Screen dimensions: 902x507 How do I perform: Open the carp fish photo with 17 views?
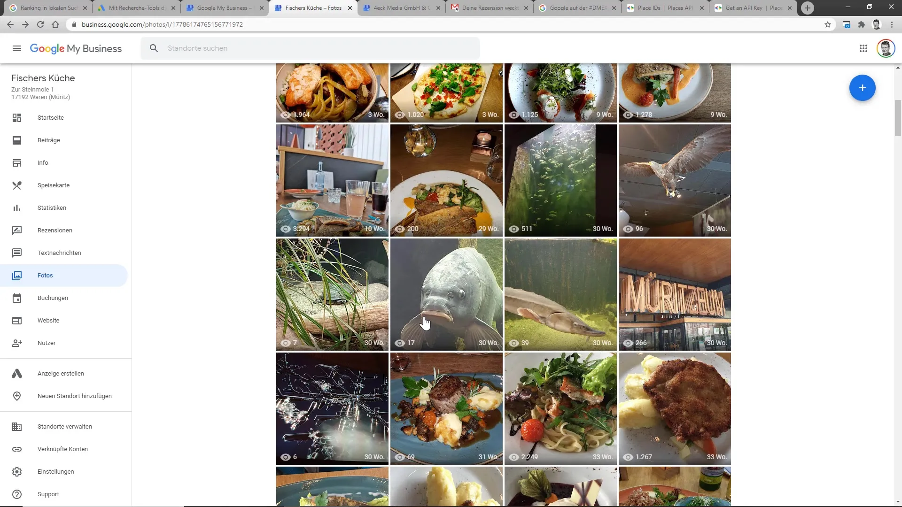pyautogui.click(x=446, y=294)
